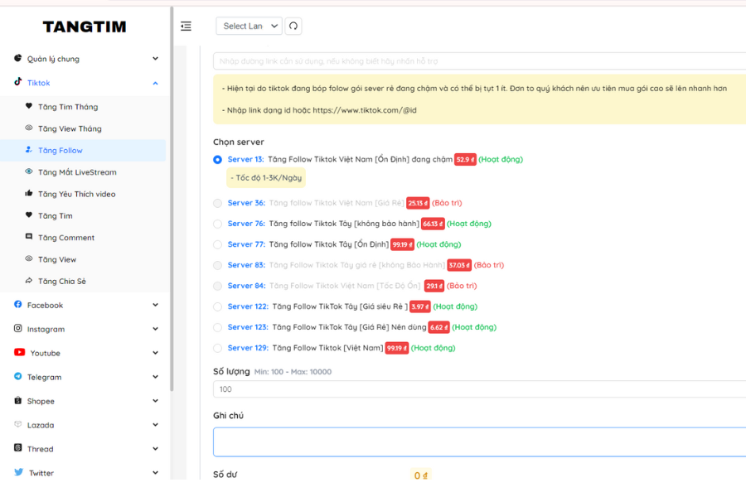Click the 52.9 đ price badge

tap(465, 160)
